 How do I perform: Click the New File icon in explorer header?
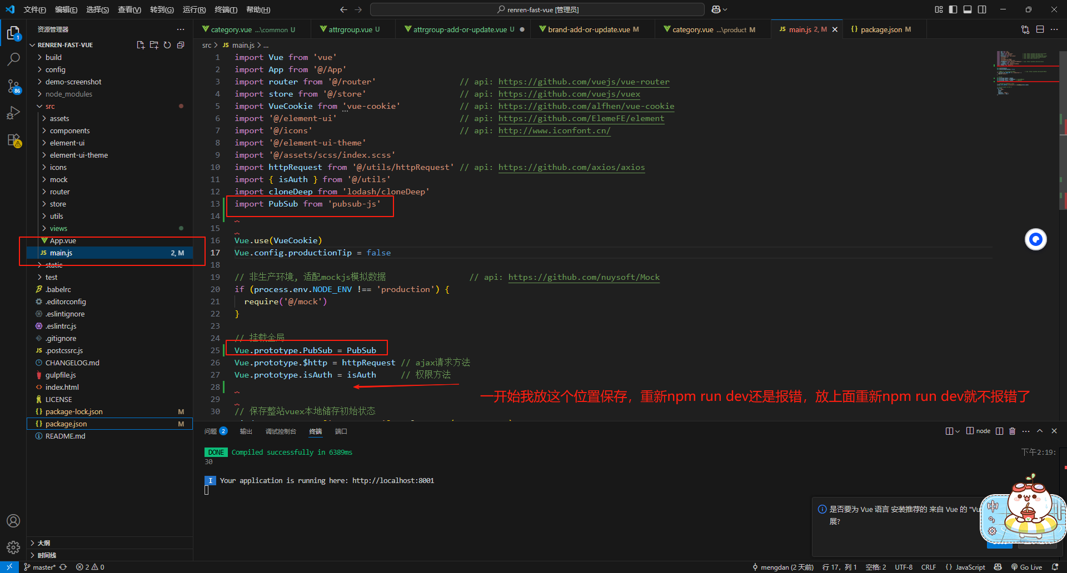click(x=141, y=45)
